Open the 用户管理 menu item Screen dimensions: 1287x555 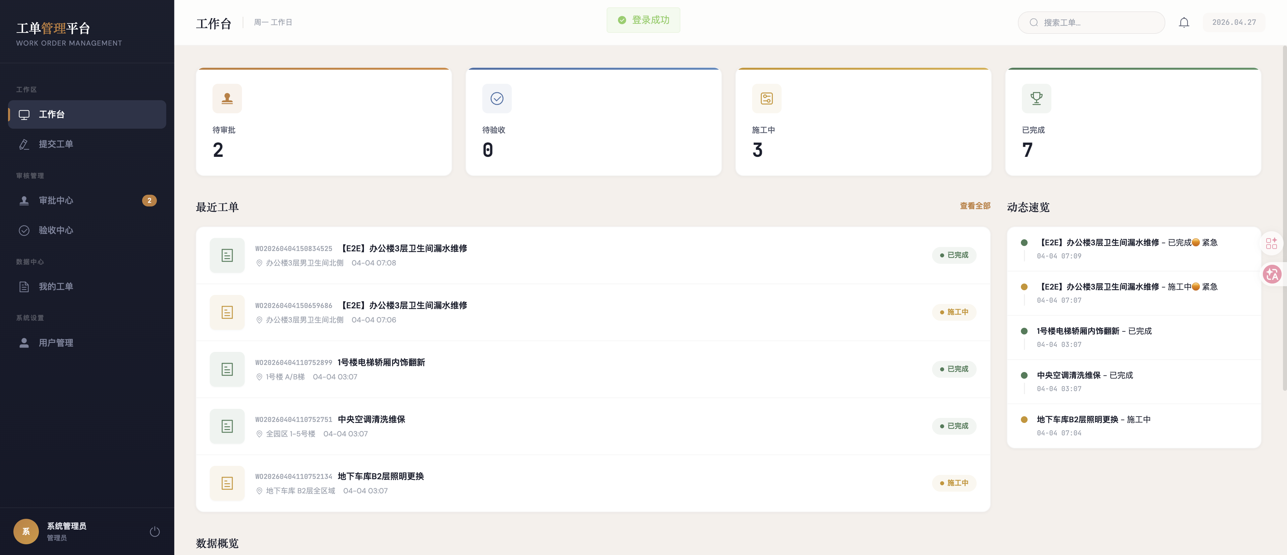click(87, 343)
